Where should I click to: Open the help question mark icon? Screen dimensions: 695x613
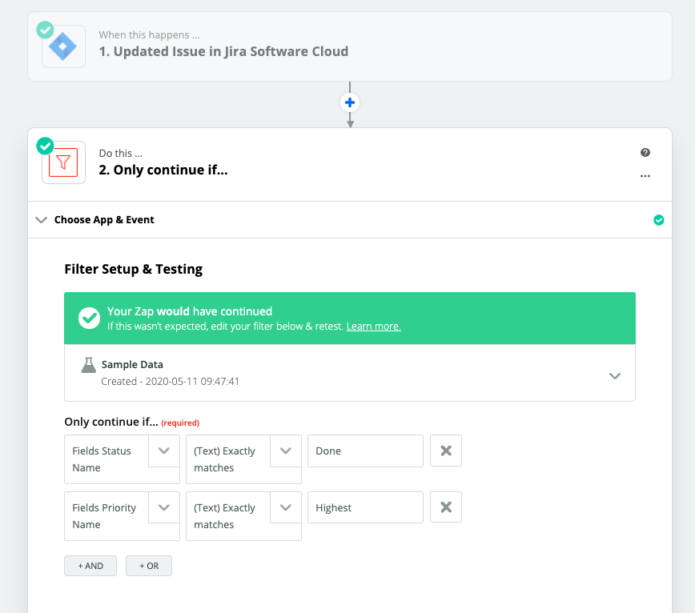pyautogui.click(x=645, y=152)
